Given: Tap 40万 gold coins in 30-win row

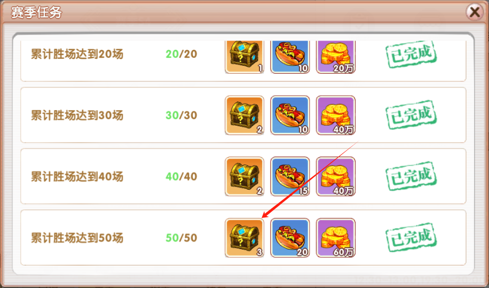Looking at the screenshot, I should coord(336,115).
